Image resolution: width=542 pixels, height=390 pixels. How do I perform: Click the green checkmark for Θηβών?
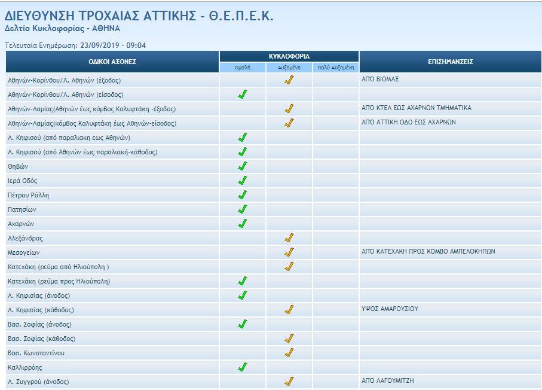coord(242,166)
